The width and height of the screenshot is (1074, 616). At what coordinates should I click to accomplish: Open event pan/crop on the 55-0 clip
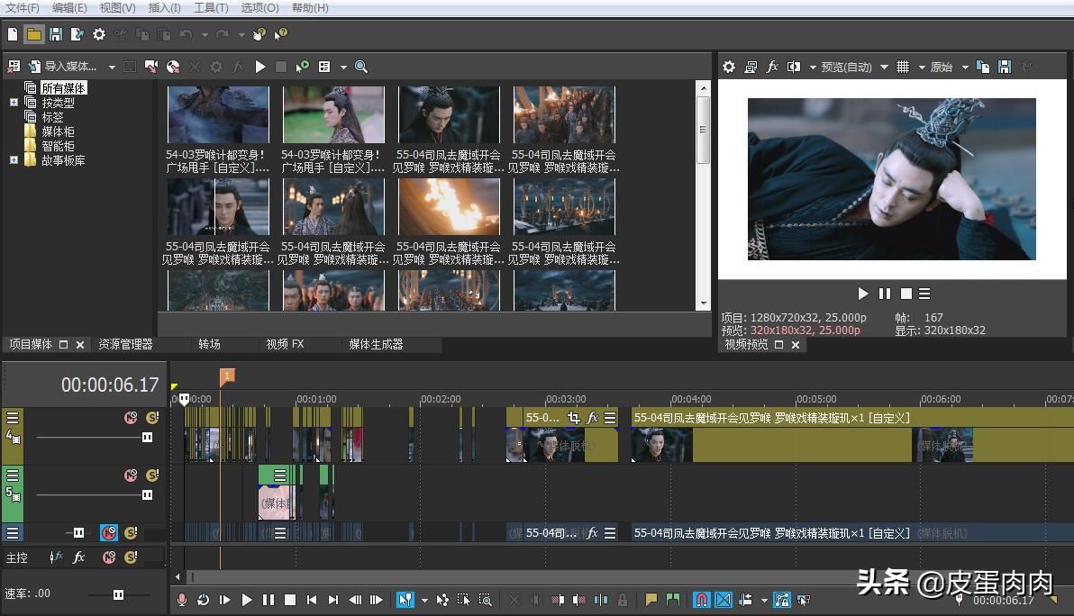tap(574, 418)
